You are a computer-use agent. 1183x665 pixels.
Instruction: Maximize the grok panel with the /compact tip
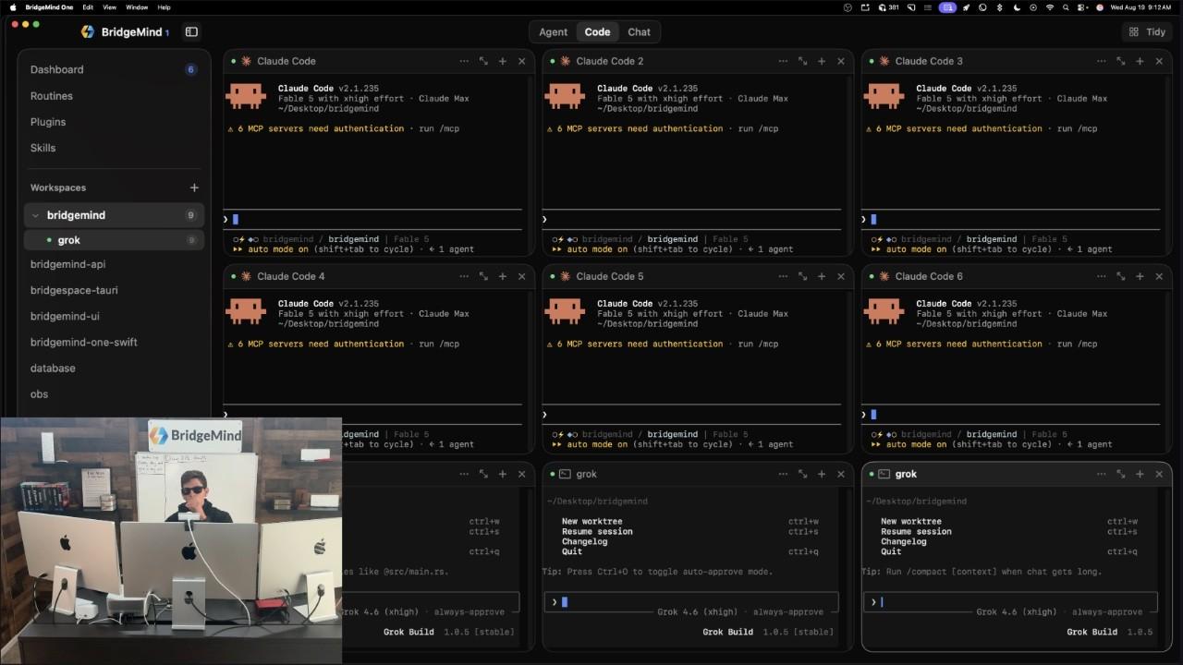(1121, 474)
